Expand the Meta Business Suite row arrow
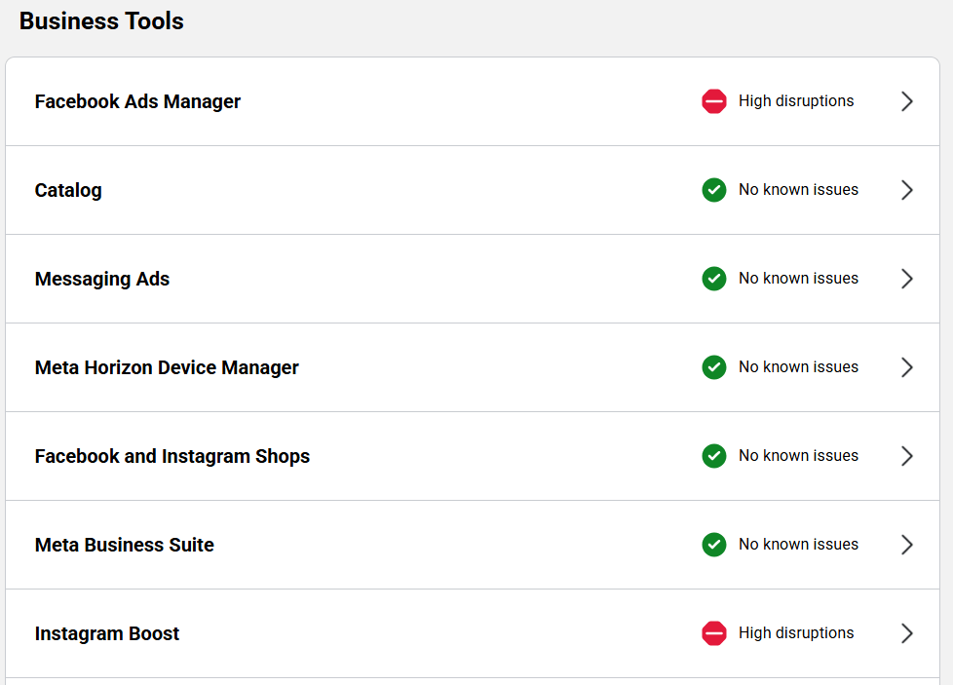953x685 pixels. tap(906, 545)
